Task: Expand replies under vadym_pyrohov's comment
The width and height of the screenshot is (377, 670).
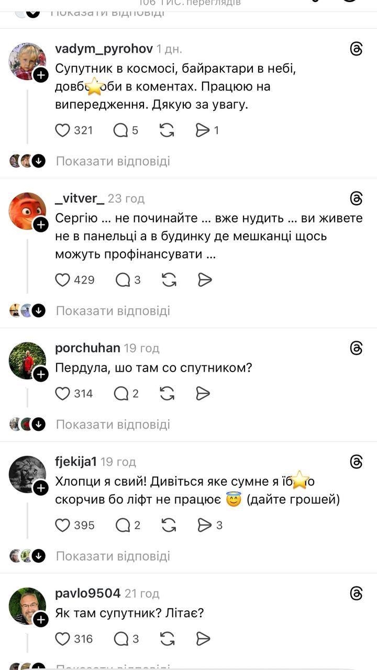Action: 113,161
